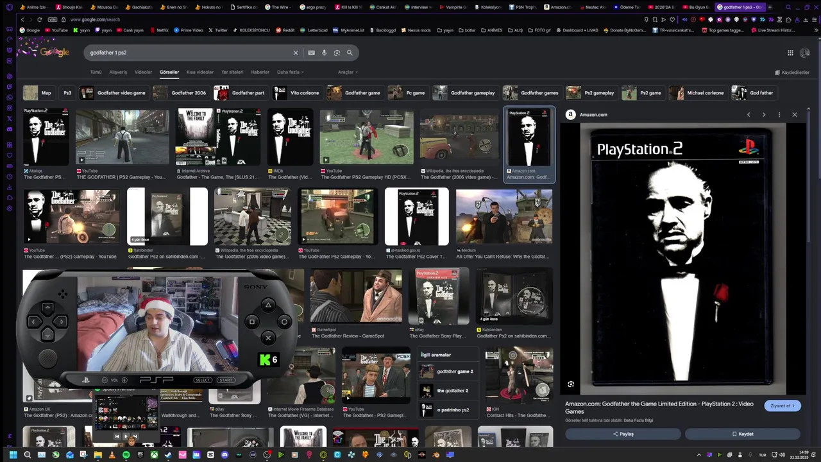Click the snapshot icon in address bar

pos(654,19)
